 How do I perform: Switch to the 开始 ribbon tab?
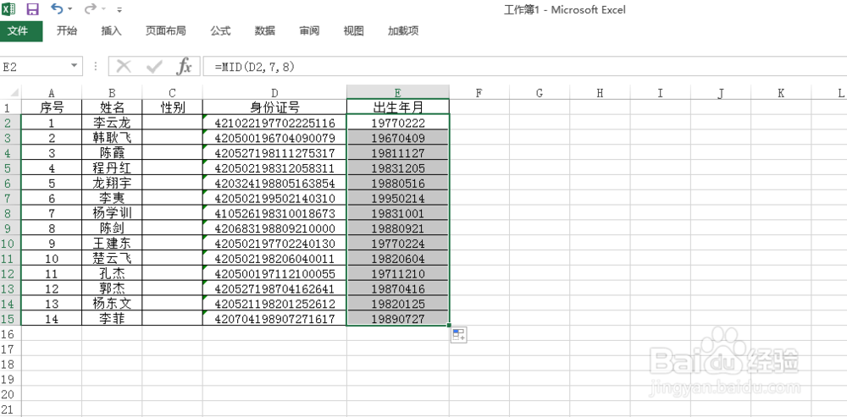coord(67,30)
